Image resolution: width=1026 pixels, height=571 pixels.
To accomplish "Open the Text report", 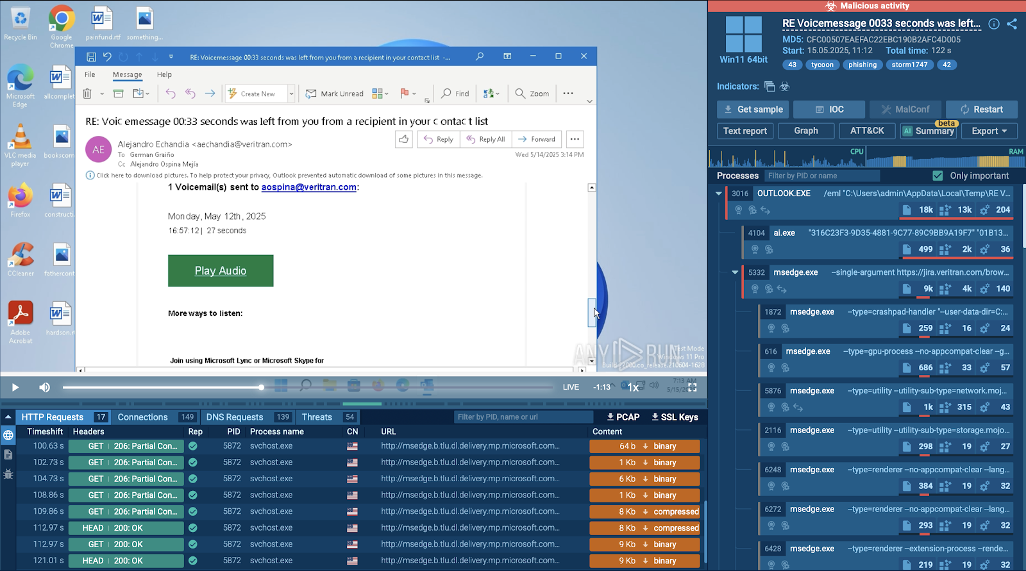I will pos(744,131).
